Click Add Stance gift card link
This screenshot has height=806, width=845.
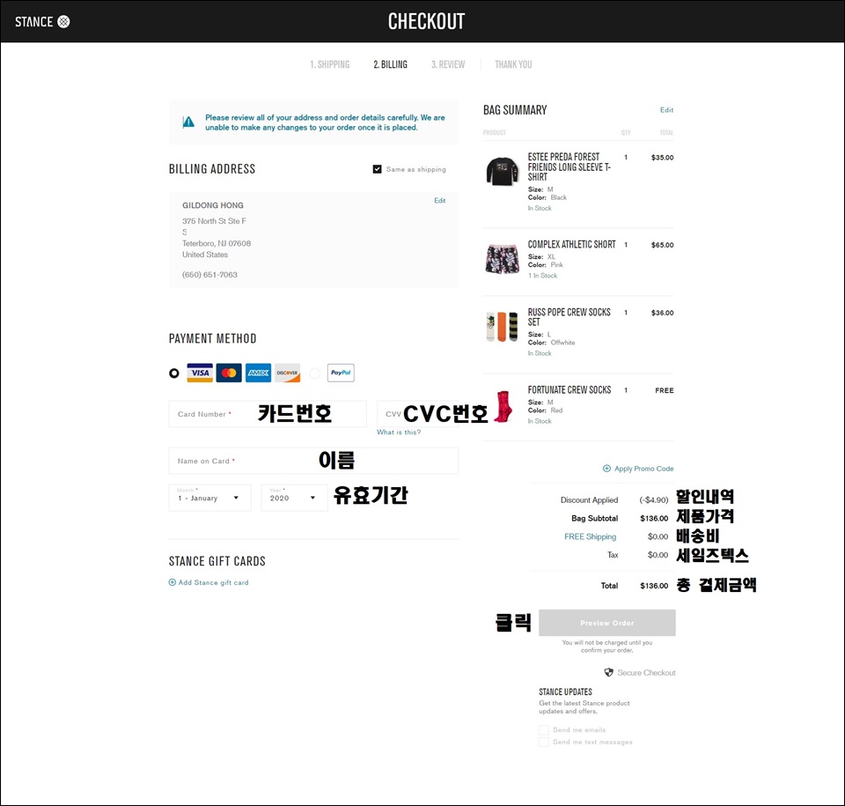[x=213, y=582]
